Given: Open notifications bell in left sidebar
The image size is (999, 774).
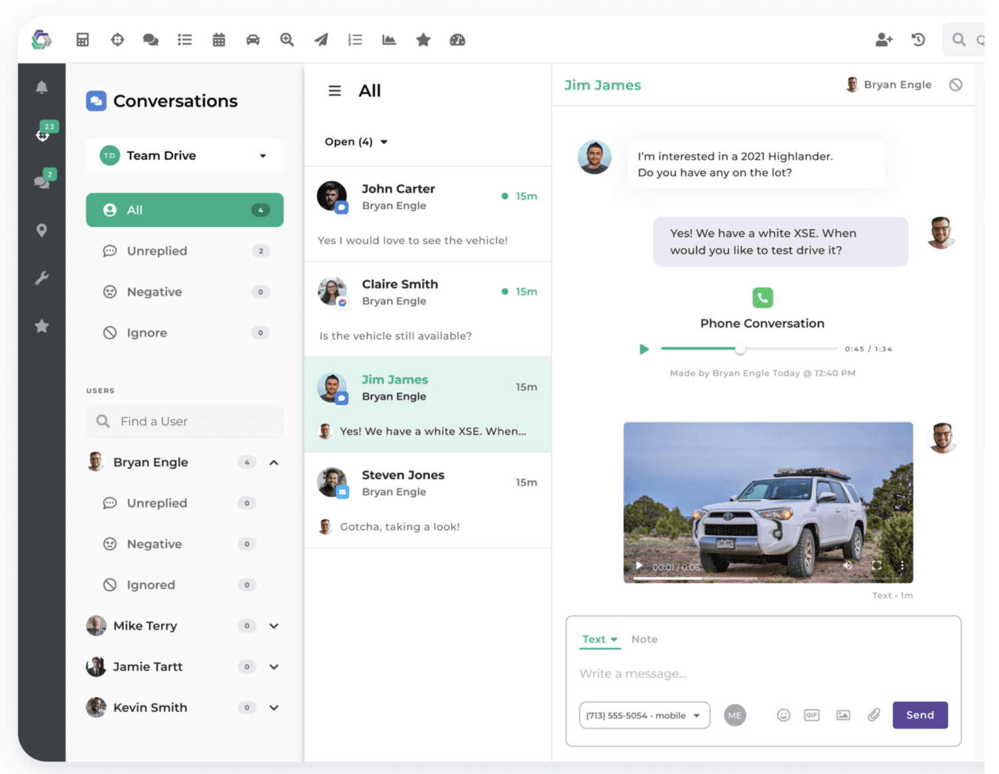Looking at the screenshot, I should pos(41,87).
